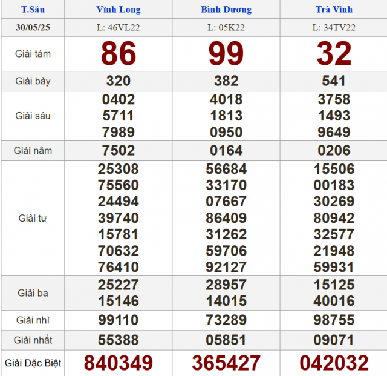Image resolution: width=387 pixels, height=376 pixels.
Task: Select fourth prize number 24494
Action: pyautogui.click(x=119, y=202)
